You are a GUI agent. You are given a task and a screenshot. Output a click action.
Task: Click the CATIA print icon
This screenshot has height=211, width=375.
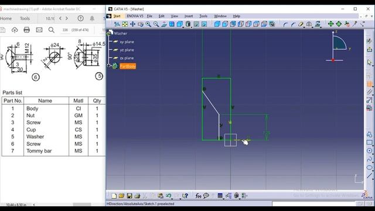[137, 196]
